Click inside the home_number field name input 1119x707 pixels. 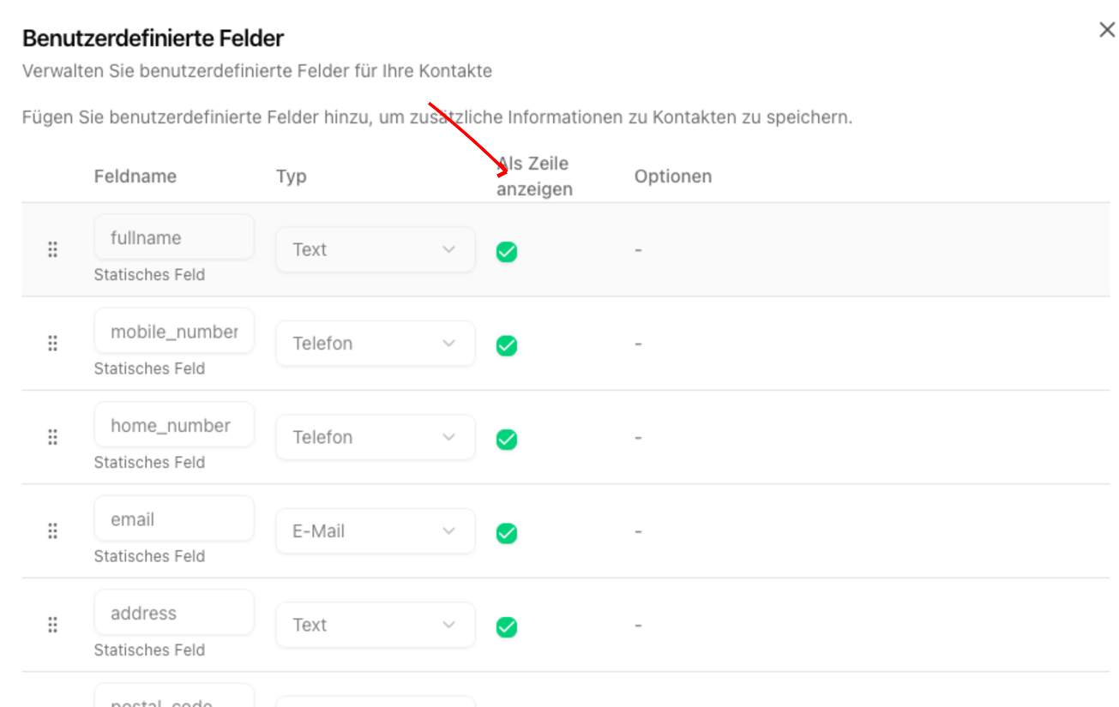point(173,424)
